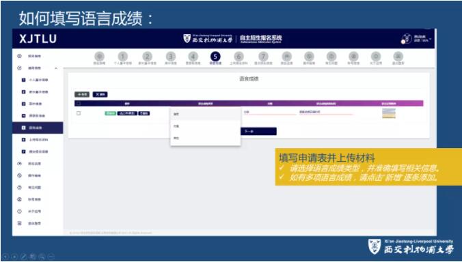Open sidebar sub-item numbered 7
This screenshot has height=262, width=462.
[x=38, y=151]
